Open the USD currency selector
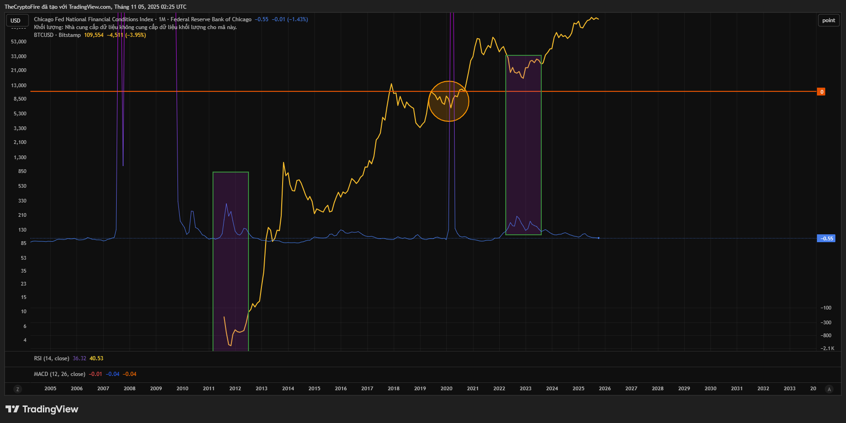Viewport: 846px width, 423px height. tap(18, 20)
